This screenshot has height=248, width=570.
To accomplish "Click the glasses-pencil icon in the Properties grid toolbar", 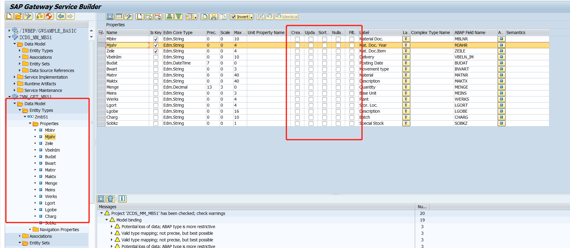I will coord(128,17).
